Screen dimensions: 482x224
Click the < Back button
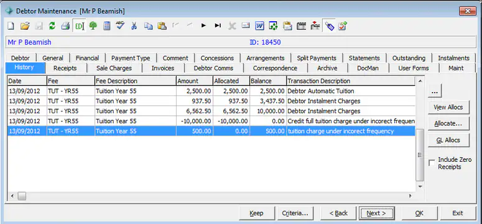338,213
